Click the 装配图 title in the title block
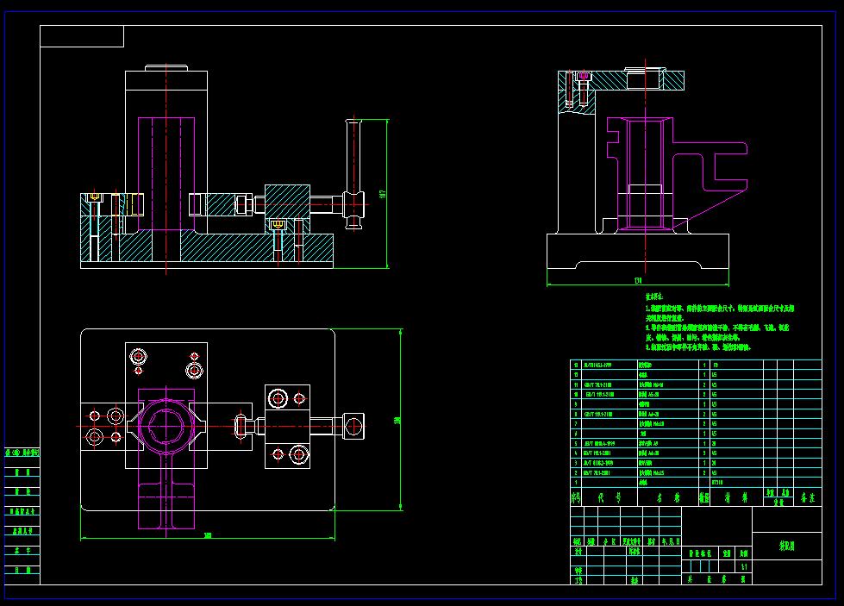The height and width of the screenshot is (606, 844). tap(787, 547)
